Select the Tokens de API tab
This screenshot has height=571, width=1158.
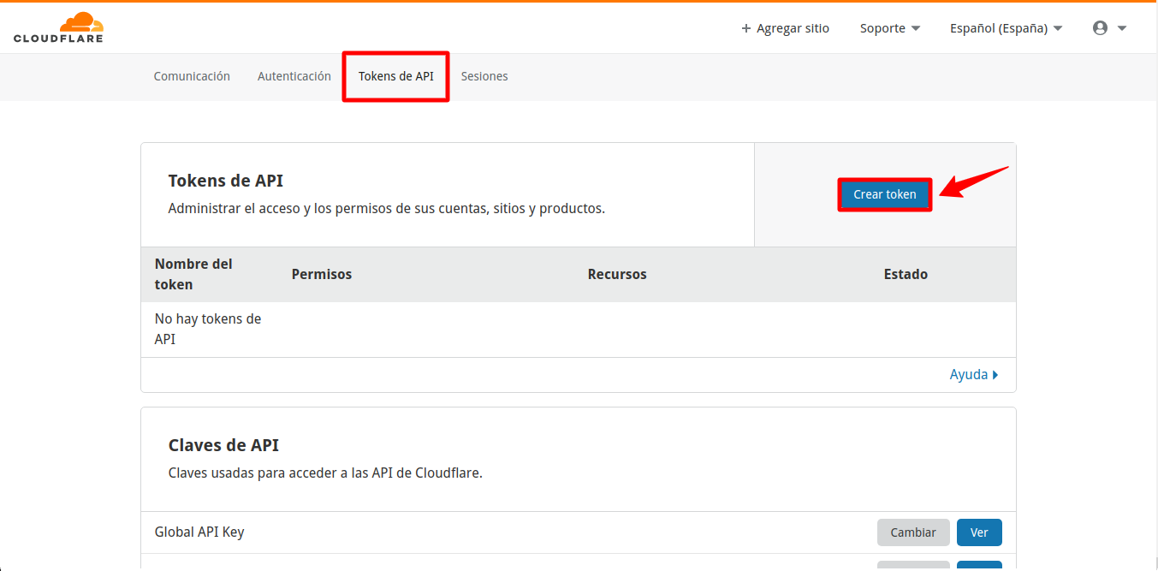[x=395, y=76]
